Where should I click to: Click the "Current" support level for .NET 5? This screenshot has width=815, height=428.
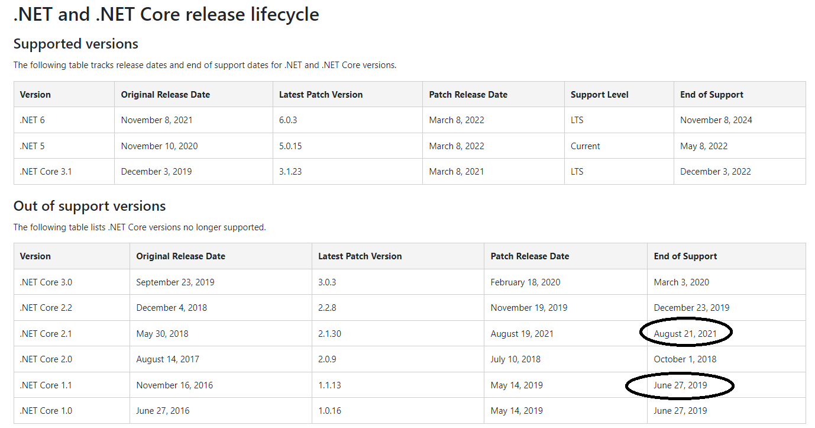coord(585,146)
